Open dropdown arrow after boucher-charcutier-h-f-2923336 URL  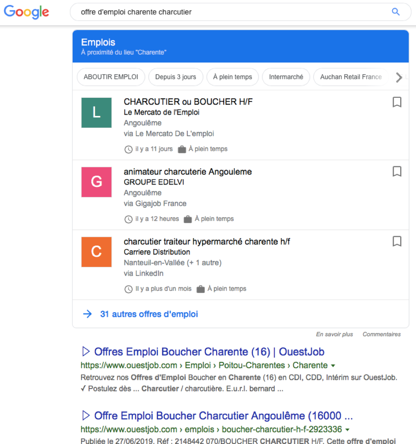click(347, 430)
